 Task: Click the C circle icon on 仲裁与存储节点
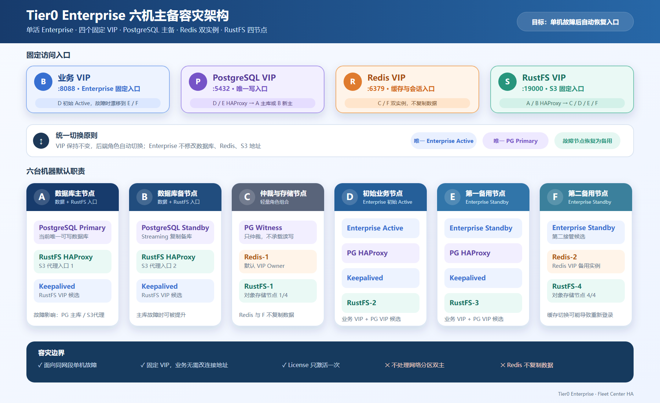[x=247, y=197]
